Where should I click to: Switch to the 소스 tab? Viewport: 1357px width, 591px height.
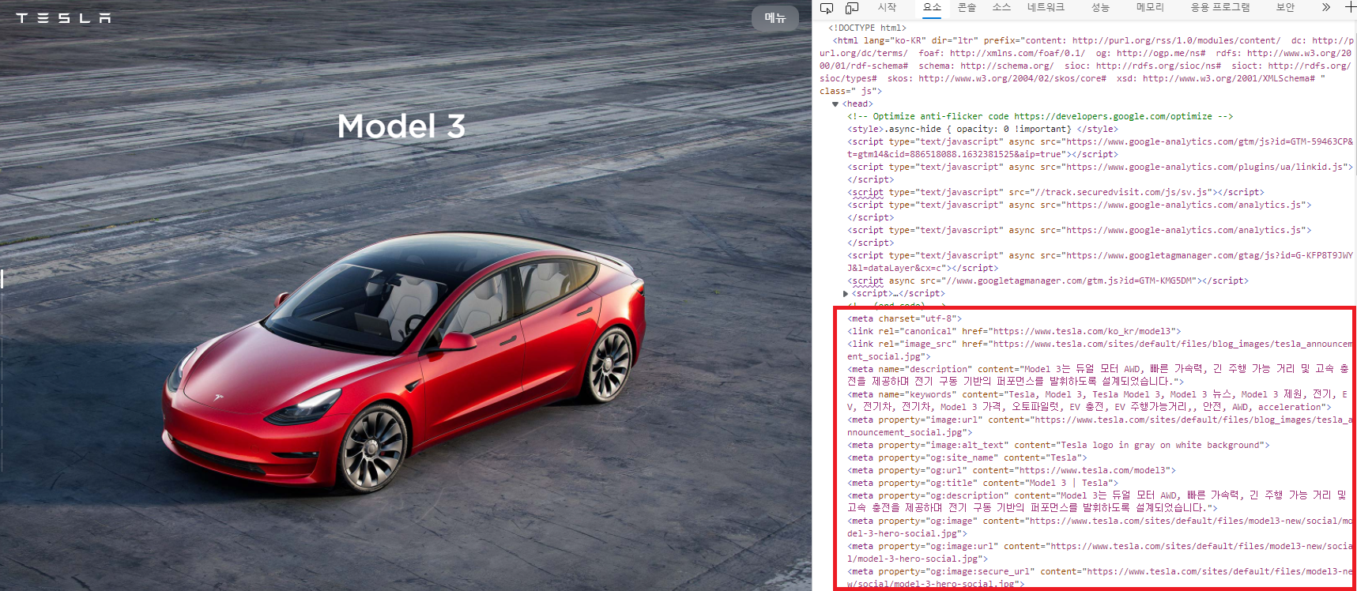pyautogui.click(x=1001, y=7)
